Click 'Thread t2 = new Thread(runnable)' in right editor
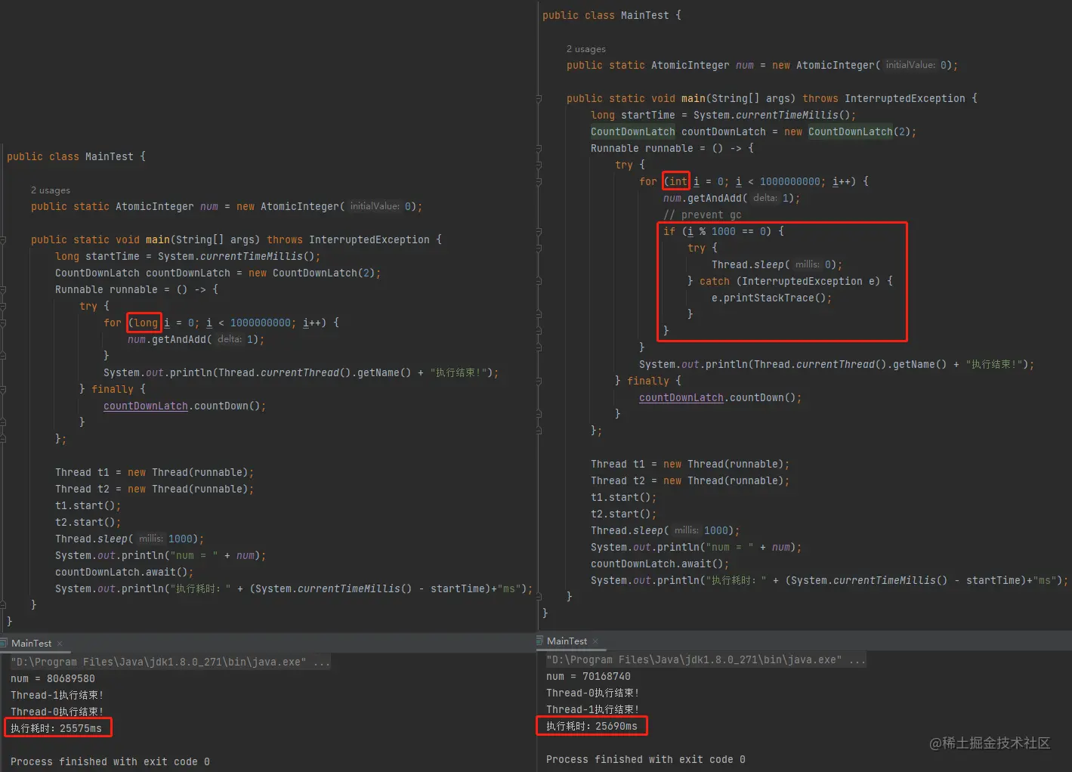Screen dimensions: 1072x772 point(690,480)
